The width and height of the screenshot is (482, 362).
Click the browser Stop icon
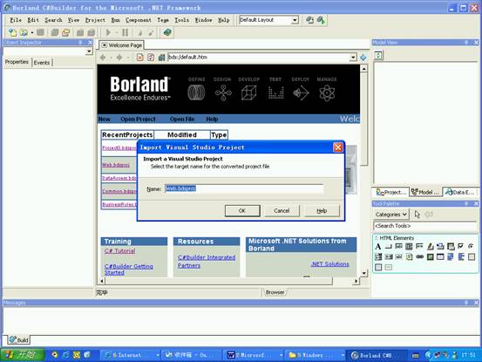[x=139, y=58]
